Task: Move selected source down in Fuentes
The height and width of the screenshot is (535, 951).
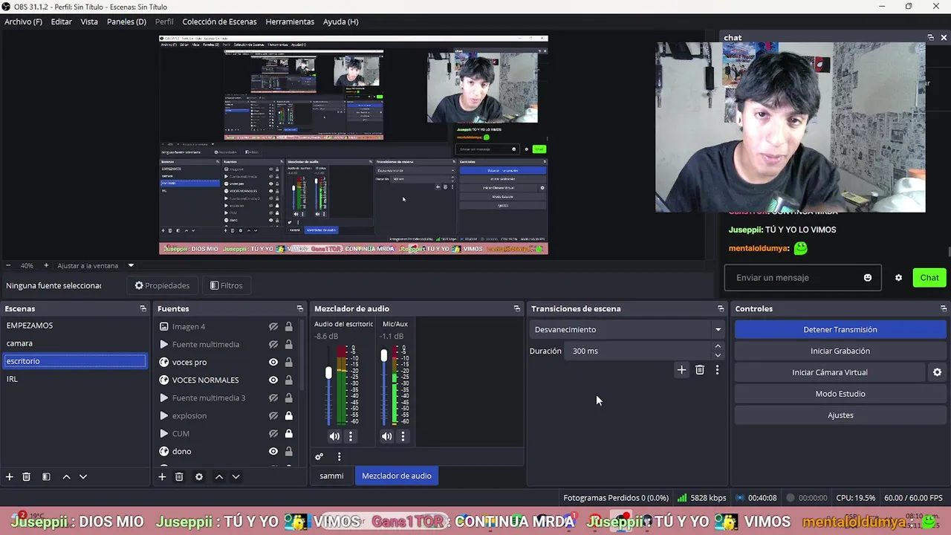Action: pyautogui.click(x=236, y=476)
